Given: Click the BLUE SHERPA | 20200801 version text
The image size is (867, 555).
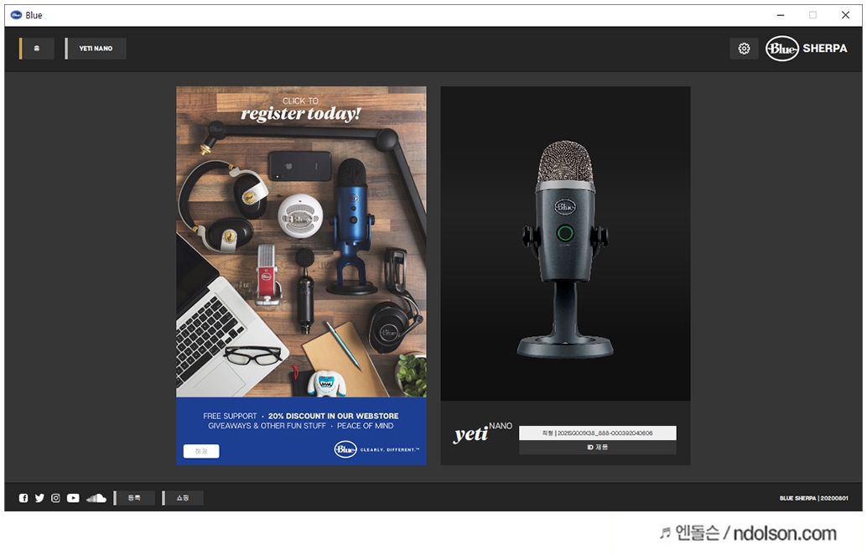Looking at the screenshot, I should [x=813, y=498].
